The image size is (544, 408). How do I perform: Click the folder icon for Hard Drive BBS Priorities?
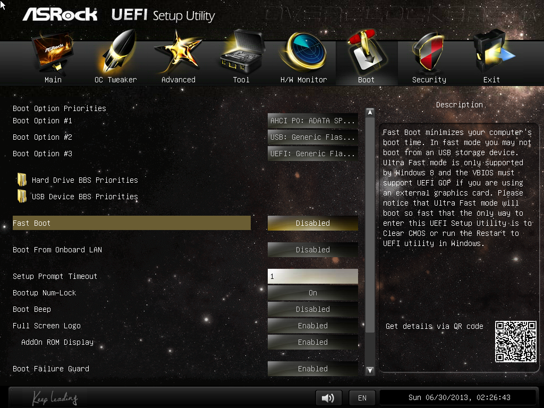22,180
